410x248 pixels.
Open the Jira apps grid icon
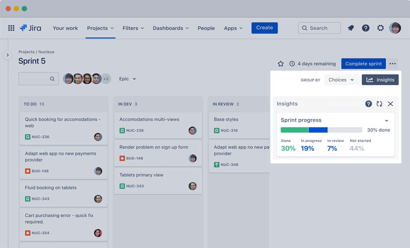click(x=11, y=28)
